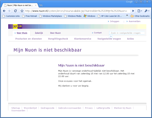The width and height of the screenshot is (152, 118).
Task: Open the HP Color LaserJet bookmark
Action: [x=110, y=16]
